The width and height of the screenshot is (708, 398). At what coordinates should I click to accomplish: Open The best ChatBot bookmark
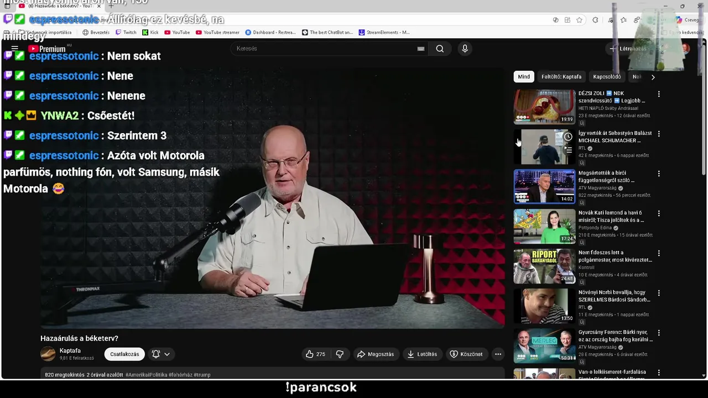click(x=327, y=32)
